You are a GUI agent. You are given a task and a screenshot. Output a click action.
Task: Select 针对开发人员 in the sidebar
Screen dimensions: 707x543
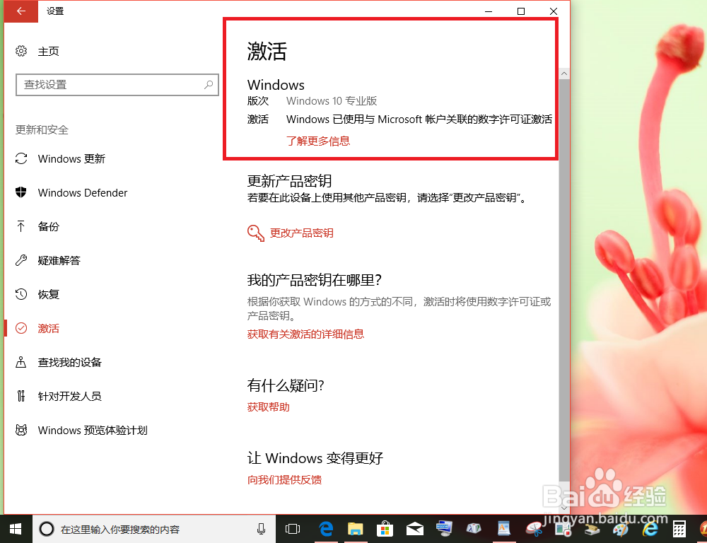(69, 396)
